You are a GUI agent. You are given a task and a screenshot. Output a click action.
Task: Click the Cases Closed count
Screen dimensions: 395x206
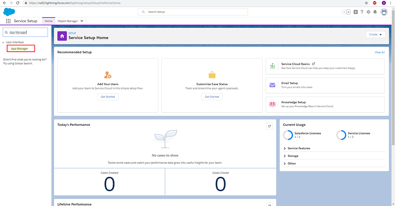click(220, 184)
